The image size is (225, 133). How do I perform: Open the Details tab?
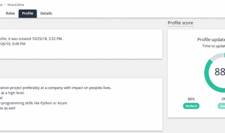pos(46,13)
